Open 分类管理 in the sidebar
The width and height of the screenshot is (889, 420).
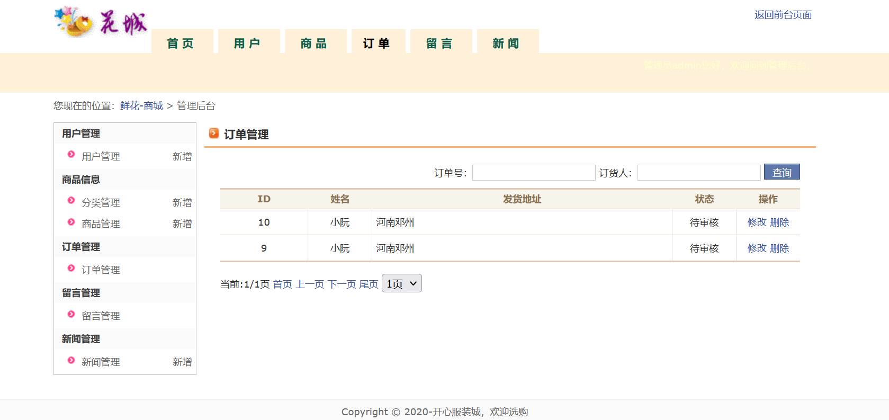(x=101, y=202)
